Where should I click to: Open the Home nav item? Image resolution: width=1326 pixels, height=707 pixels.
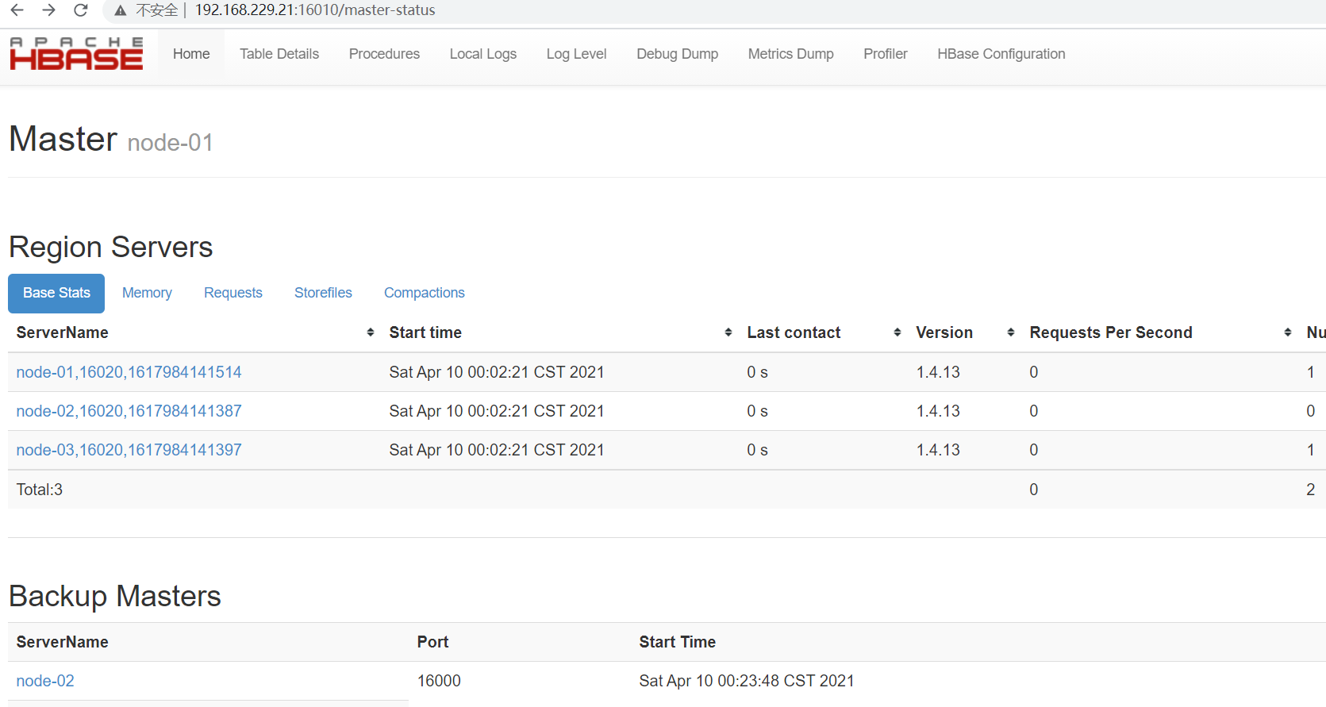191,54
